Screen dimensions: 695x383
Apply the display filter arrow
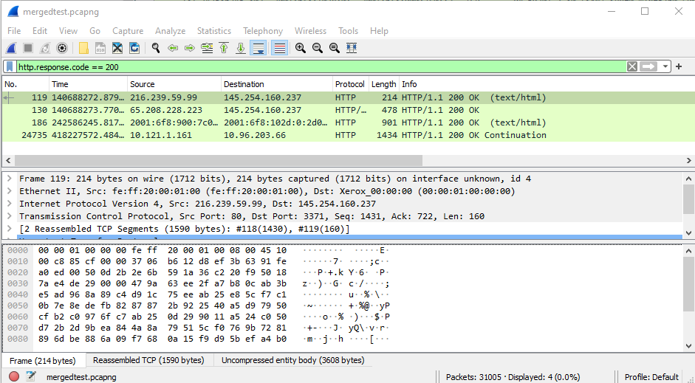[648, 67]
